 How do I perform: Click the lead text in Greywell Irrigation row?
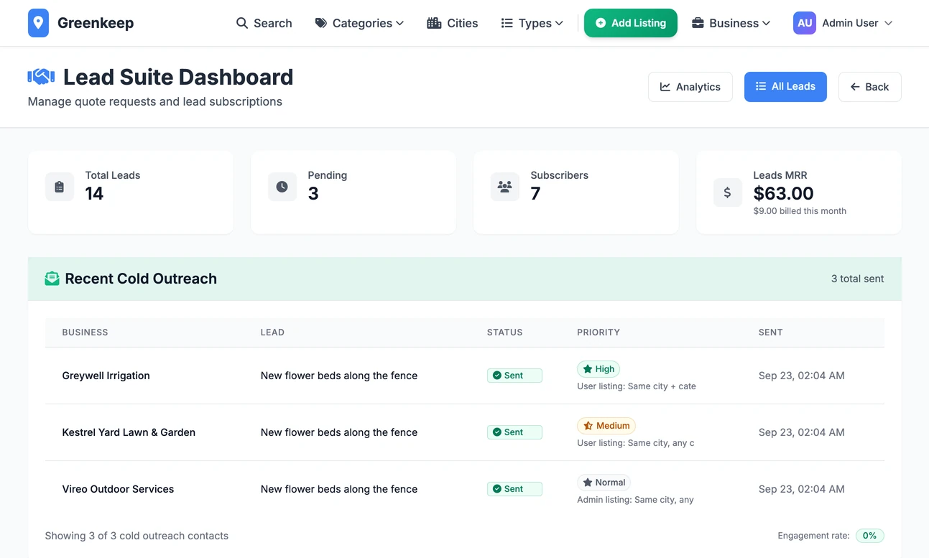point(339,376)
